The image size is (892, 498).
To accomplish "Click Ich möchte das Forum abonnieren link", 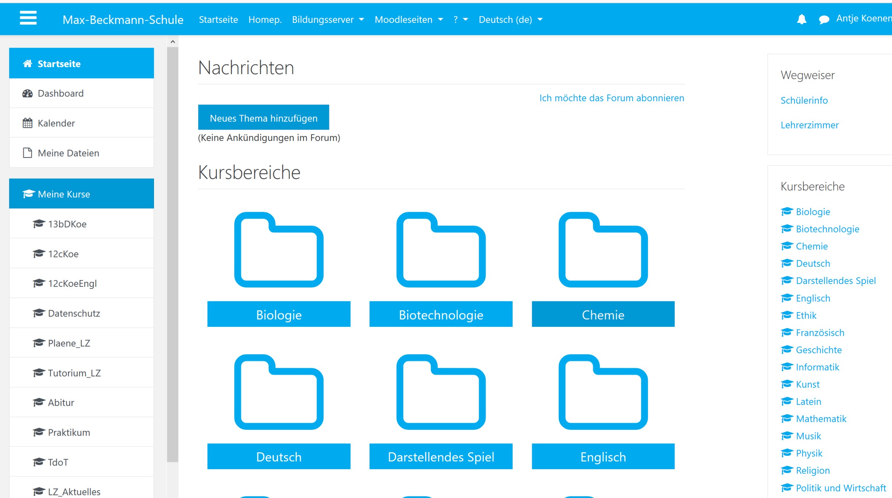I will click(611, 98).
